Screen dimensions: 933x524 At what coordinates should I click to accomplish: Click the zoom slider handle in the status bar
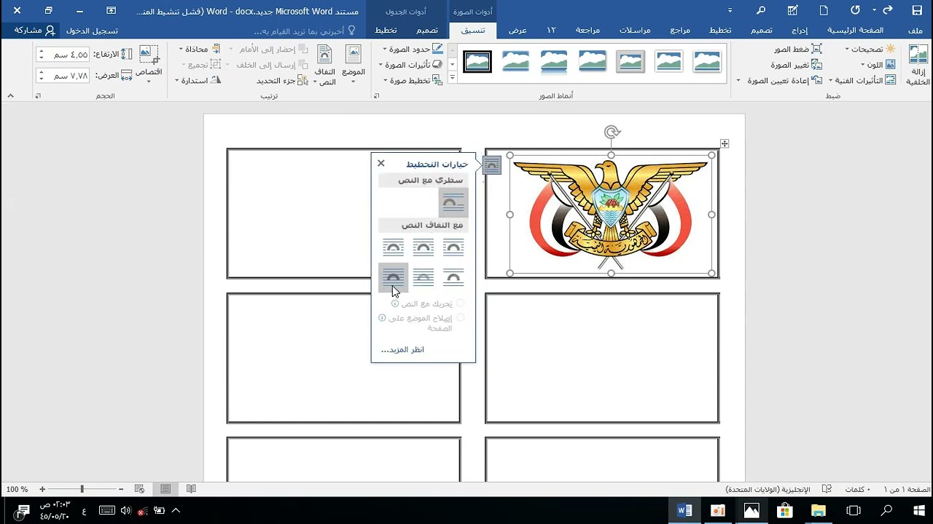[x=82, y=489]
